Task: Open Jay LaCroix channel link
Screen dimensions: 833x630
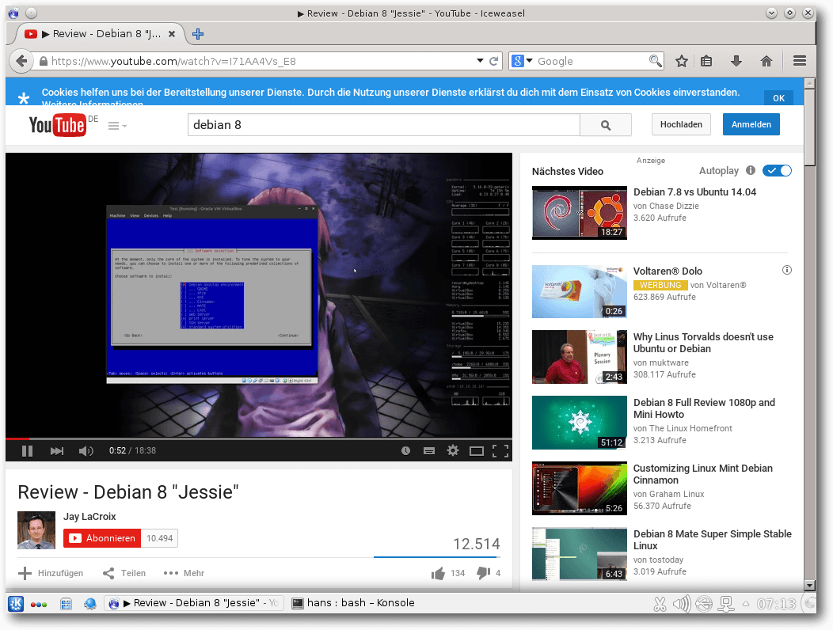Action: (89, 516)
